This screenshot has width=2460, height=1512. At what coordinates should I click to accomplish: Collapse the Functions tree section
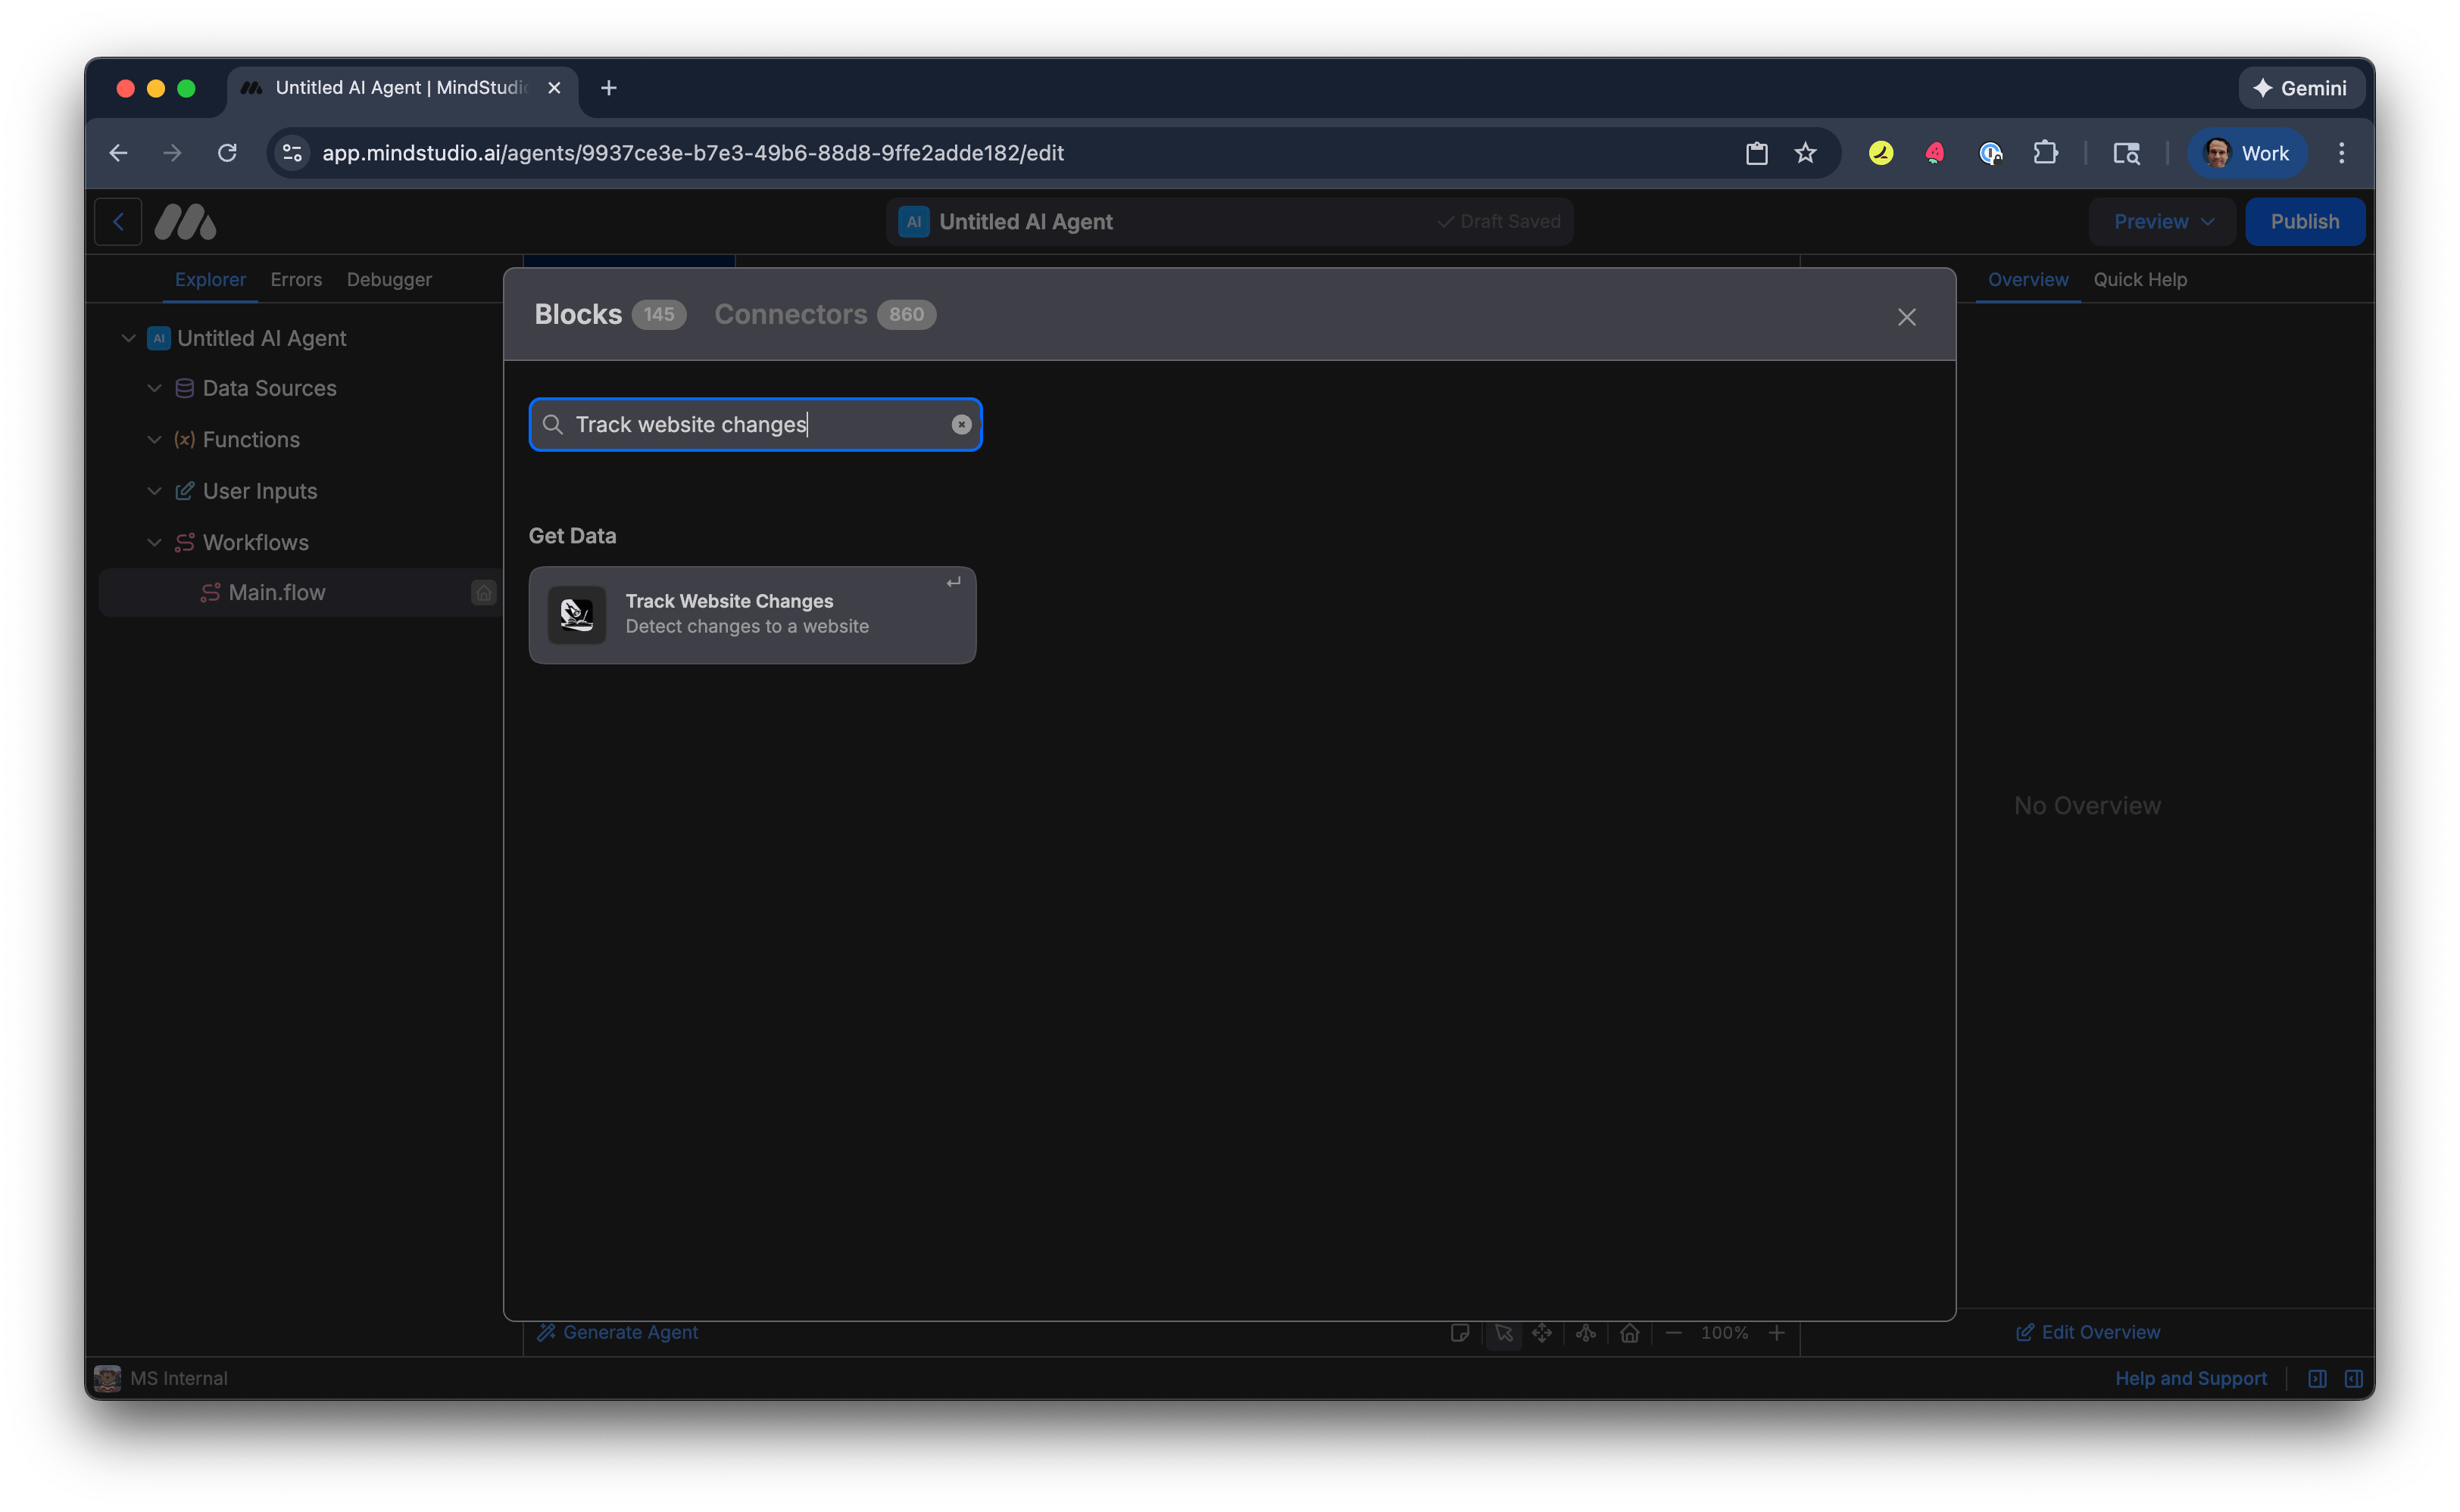(154, 439)
